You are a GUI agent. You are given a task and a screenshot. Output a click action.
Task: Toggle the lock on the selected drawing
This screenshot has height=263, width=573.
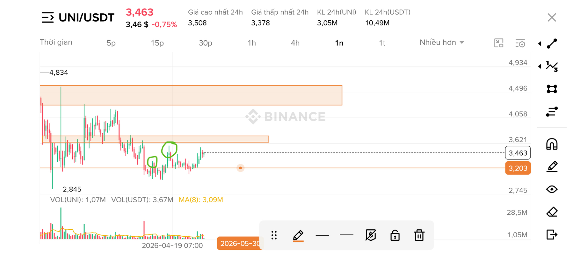395,235
